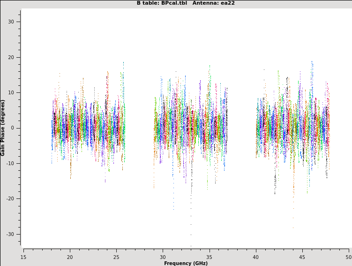Click the 20 tick label on frequency axis
Image resolution: width=352 pixels, height=266 pixels.
[70, 257]
